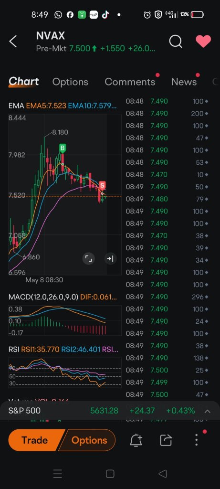
Task: Open the three-dot more menu
Action: coord(196,440)
